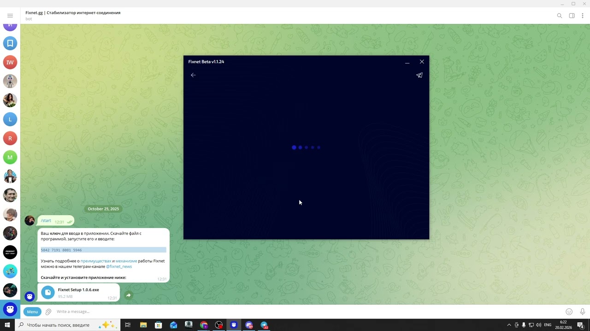Close the Fixnet Beta window
The image size is (590, 331).
(422, 62)
